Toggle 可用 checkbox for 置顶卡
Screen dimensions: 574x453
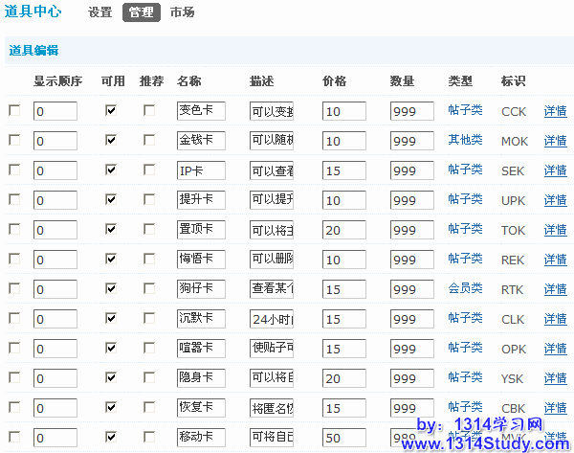111,230
